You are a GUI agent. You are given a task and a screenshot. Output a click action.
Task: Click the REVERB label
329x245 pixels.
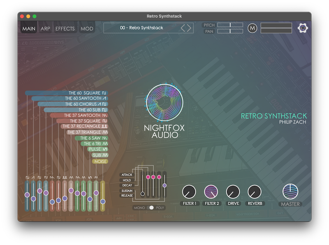[255, 203]
